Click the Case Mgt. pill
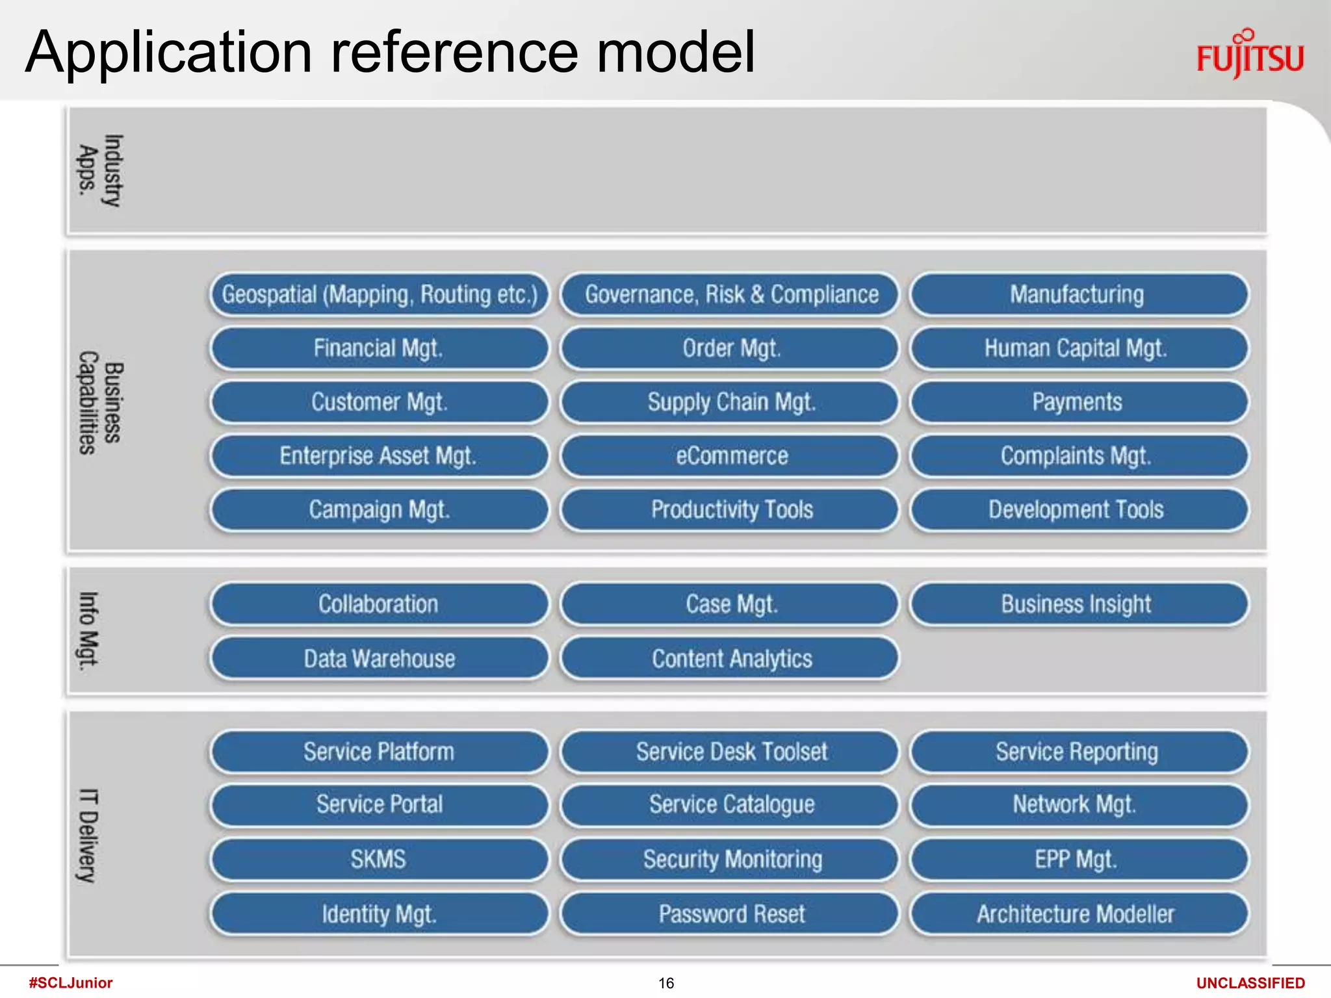1331x998 pixels. 730,604
